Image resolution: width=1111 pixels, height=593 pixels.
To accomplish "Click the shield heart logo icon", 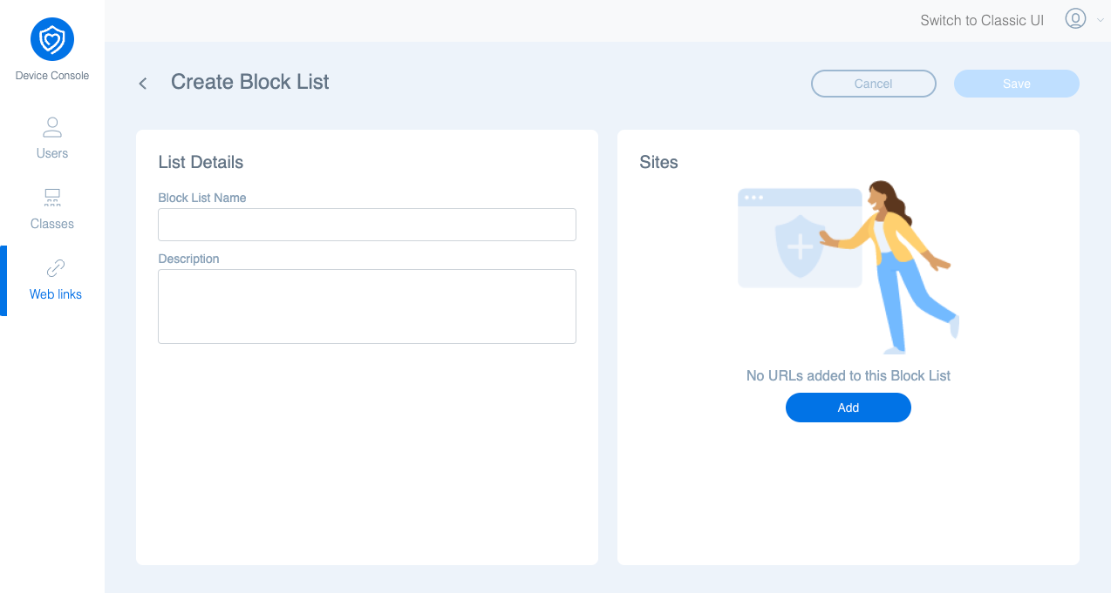I will pos(52,39).
